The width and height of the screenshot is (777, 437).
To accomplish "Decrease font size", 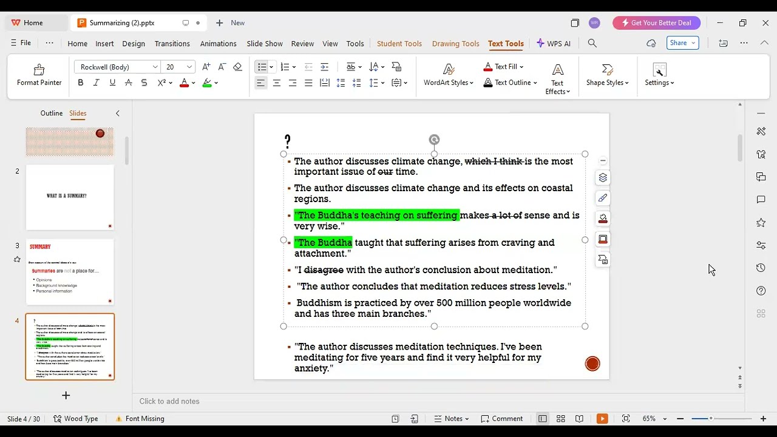I will pyautogui.click(x=222, y=67).
